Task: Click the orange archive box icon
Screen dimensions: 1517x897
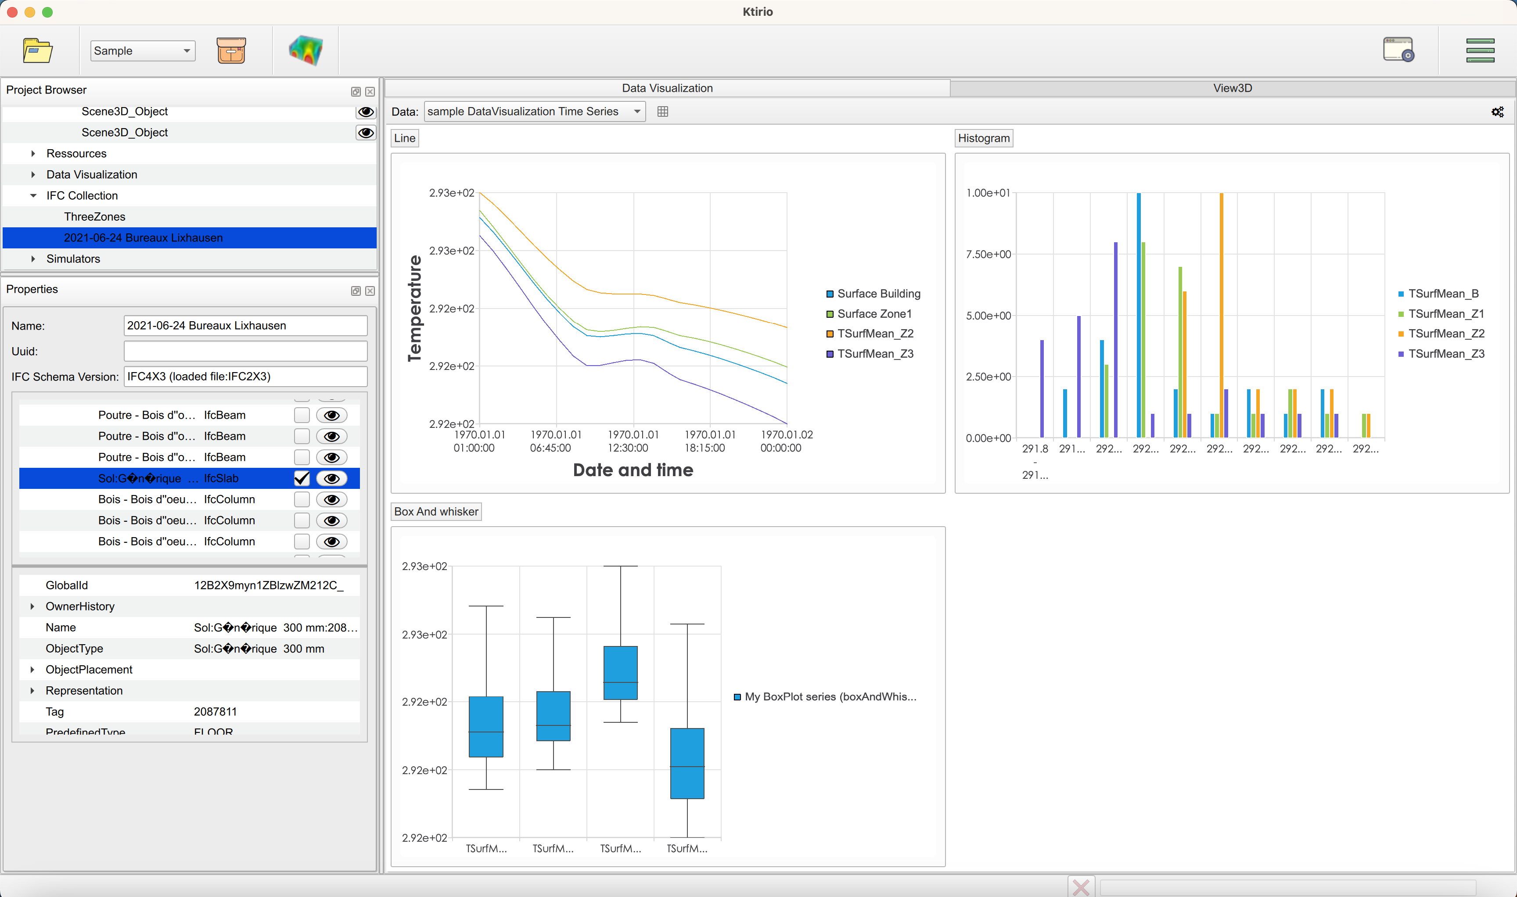Action: tap(231, 51)
